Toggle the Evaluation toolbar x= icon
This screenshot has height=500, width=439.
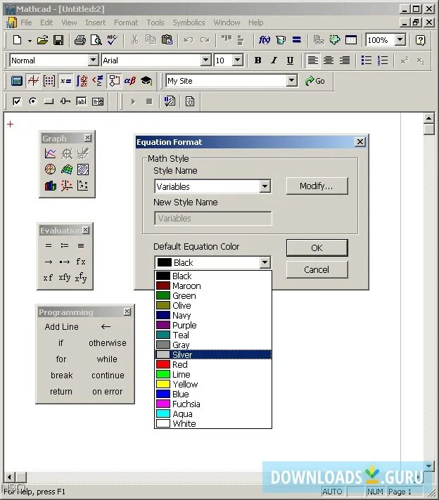[x=65, y=81]
